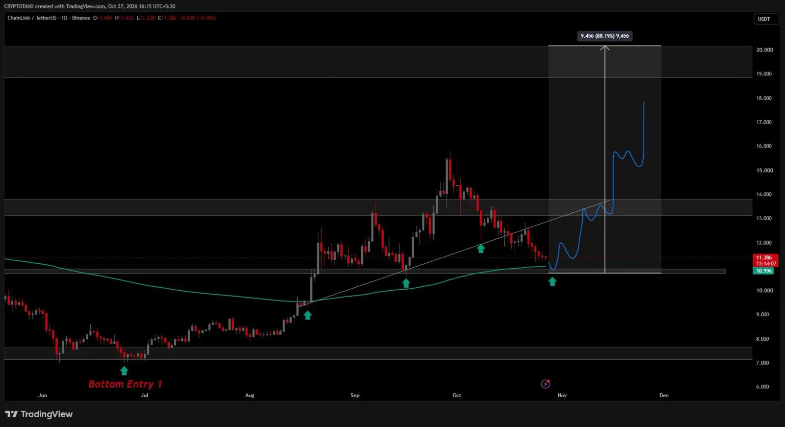Click the Jul label on time axis

coord(144,395)
